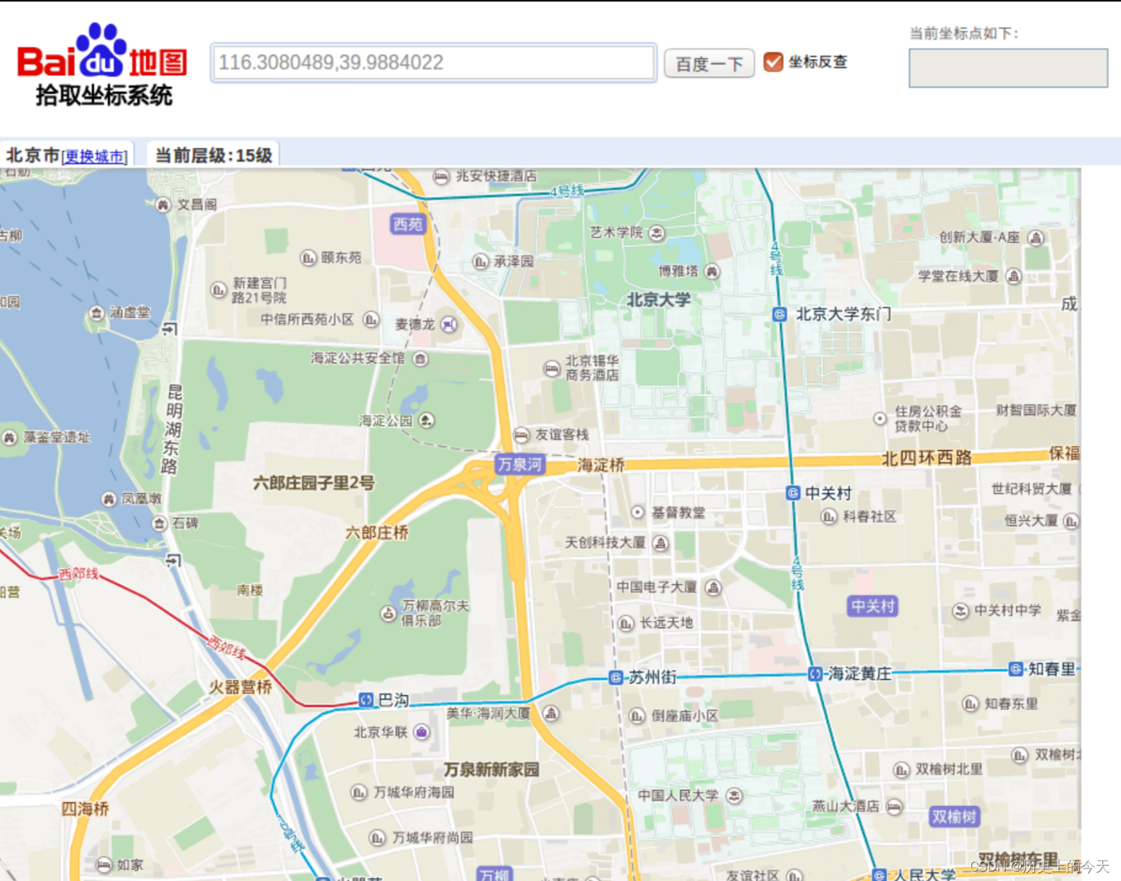
Task: Uncheck coordinate reverse lookup option
Action: tap(773, 63)
